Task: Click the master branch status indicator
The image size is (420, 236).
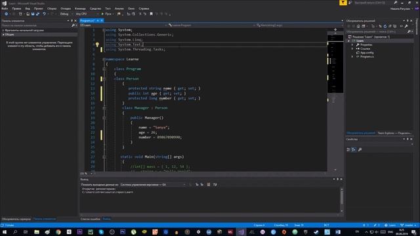Action: pyautogui.click(x=408, y=226)
